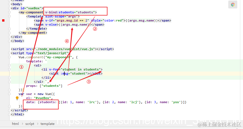Click the yellow lightbulb intention icon

pos(17,98)
